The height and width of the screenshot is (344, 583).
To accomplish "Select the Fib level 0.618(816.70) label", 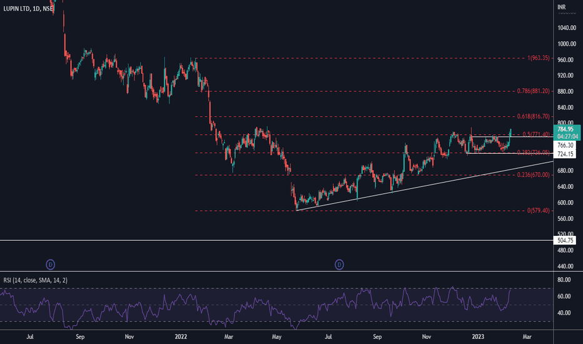I will click(533, 116).
